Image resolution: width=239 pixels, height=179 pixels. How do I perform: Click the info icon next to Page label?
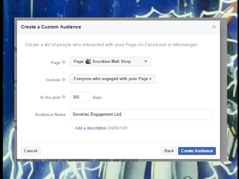[x=64, y=62]
